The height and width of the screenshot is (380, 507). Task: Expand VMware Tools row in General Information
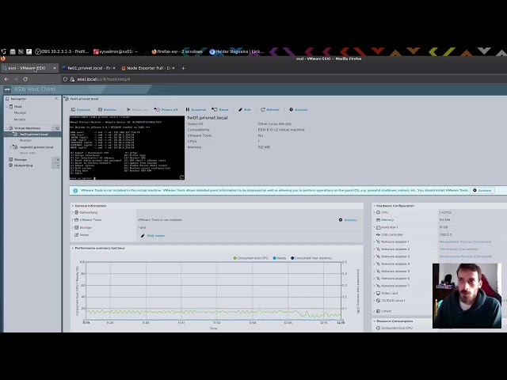point(72,220)
